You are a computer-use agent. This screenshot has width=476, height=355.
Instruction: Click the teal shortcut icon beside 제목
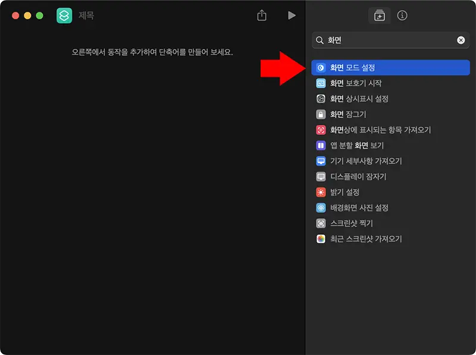64,16
